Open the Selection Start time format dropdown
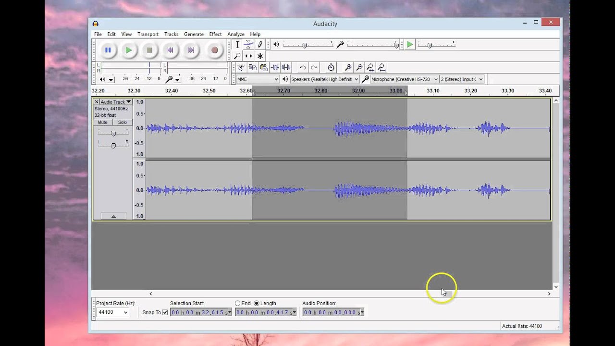This screenshot has height=346, width=615. [229, 312]
